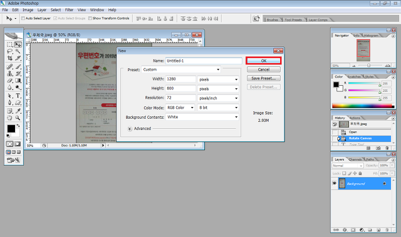The image size is (401, 237).
Task: Hide the Background layer eye icon
Action: [x=334, y=183]
